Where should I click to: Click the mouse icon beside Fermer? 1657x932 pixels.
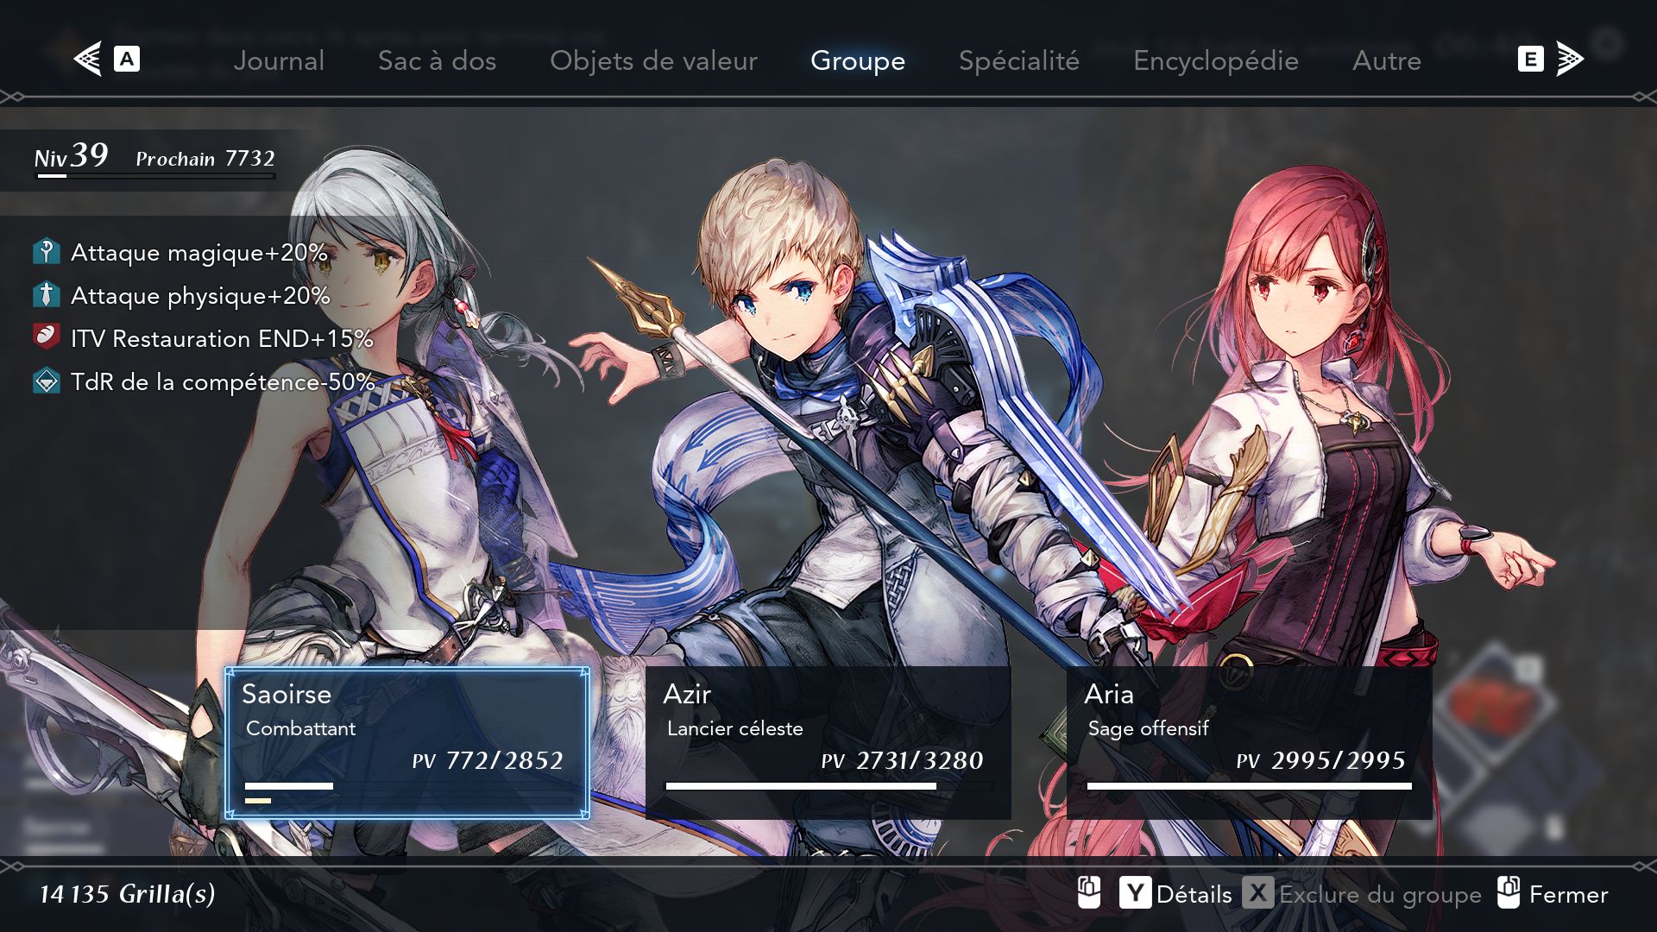(1509, 892)
